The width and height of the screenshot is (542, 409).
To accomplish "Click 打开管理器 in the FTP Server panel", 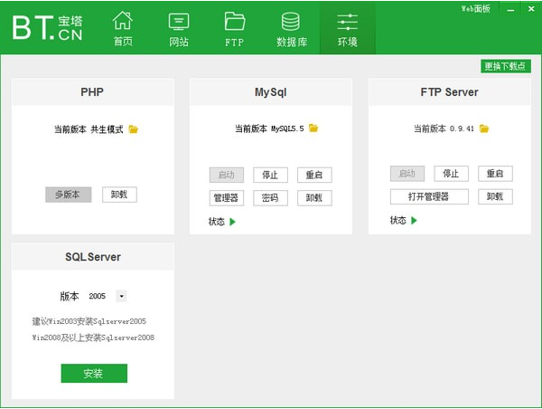I will [x=430, y=196].
